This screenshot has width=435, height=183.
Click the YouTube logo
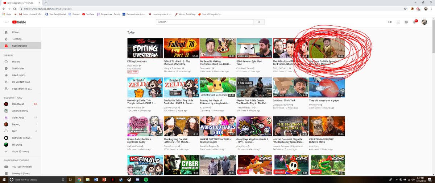point(20,22)
